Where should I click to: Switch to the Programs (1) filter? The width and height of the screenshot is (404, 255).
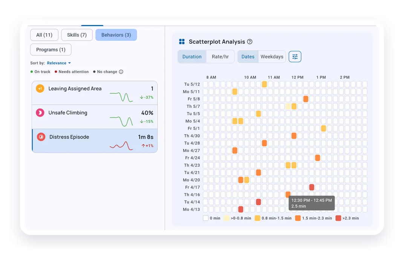(51, 49)
